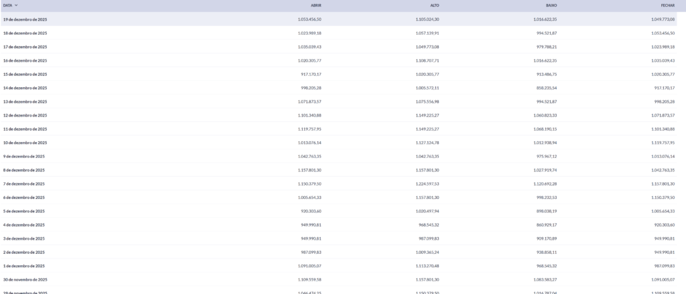Click closing value 998.205,28 on 13 de dezembro

tap(663, 102)
